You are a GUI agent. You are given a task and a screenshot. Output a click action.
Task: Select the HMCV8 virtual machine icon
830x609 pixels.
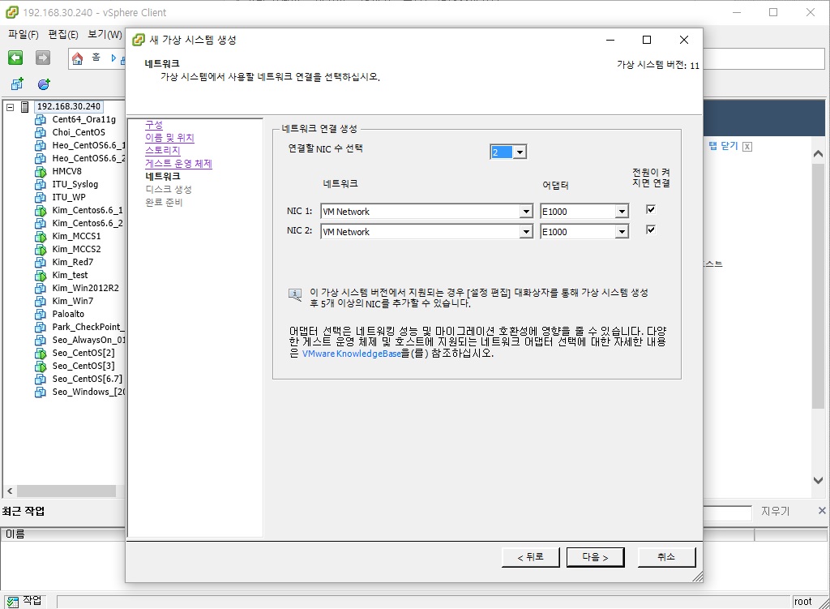click(x=41, y=171)
